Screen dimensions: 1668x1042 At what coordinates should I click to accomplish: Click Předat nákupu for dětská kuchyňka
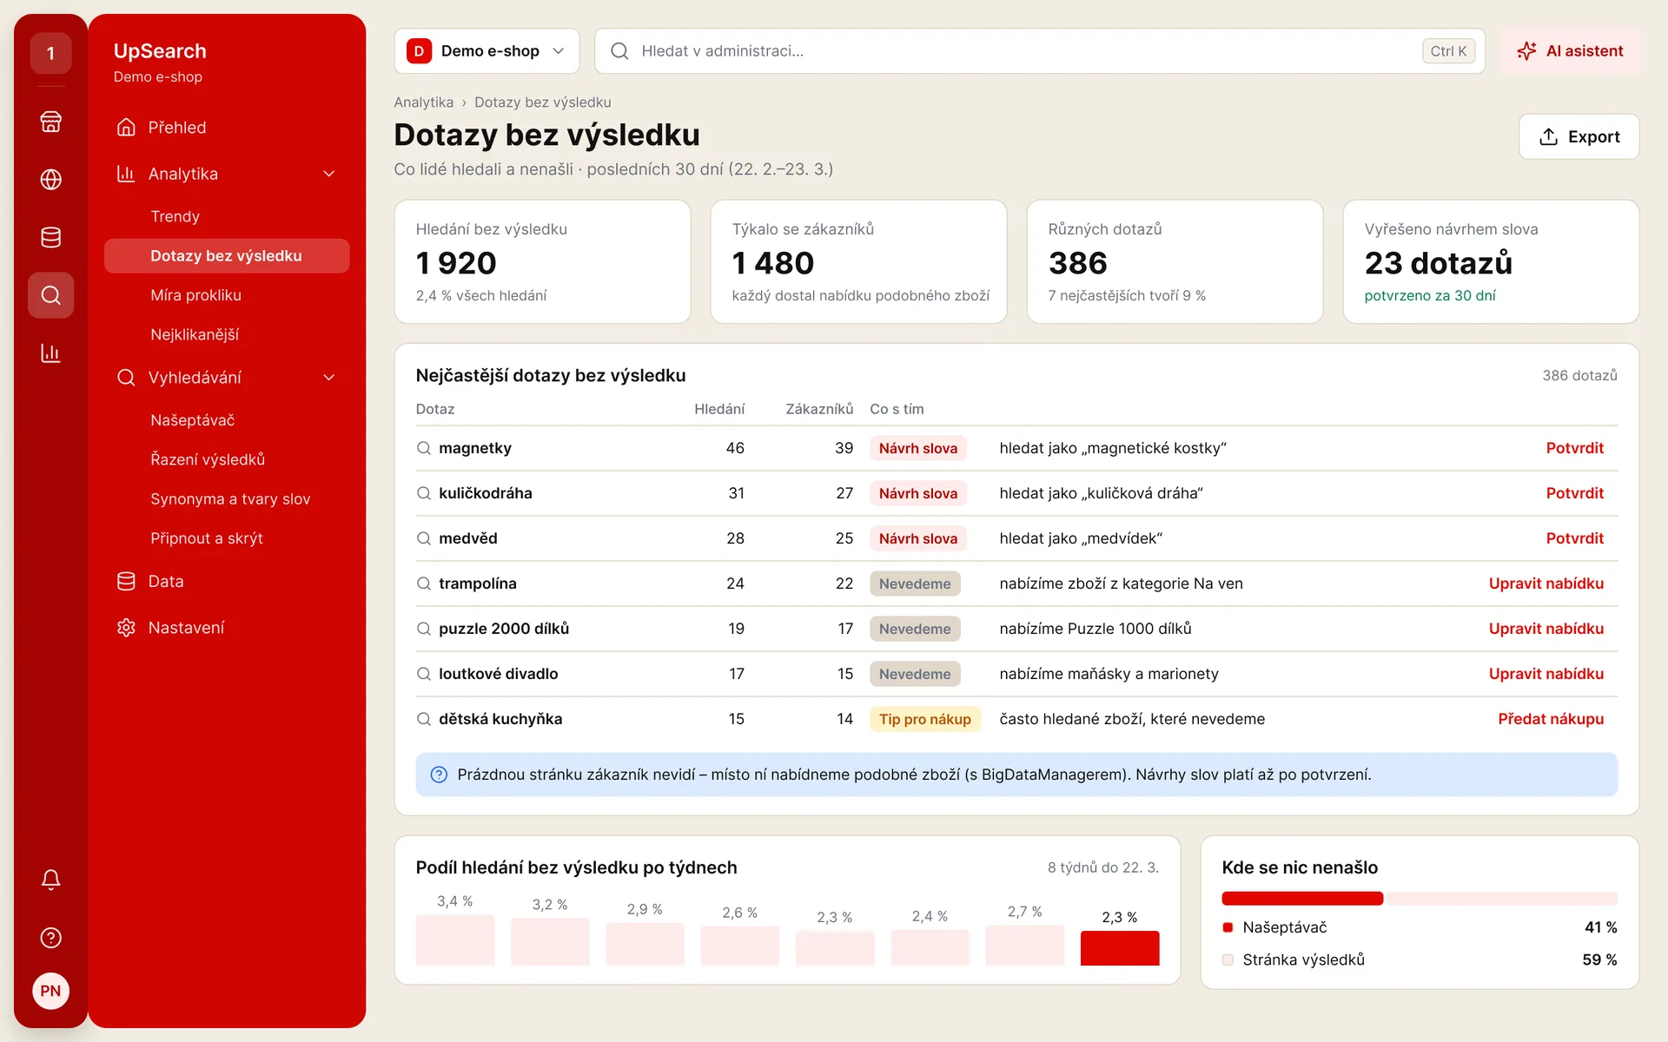[x=1550, y=719]
